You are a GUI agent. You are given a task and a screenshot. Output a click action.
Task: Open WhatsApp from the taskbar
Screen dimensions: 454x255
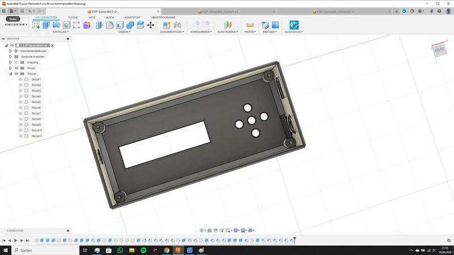point(120,250)
